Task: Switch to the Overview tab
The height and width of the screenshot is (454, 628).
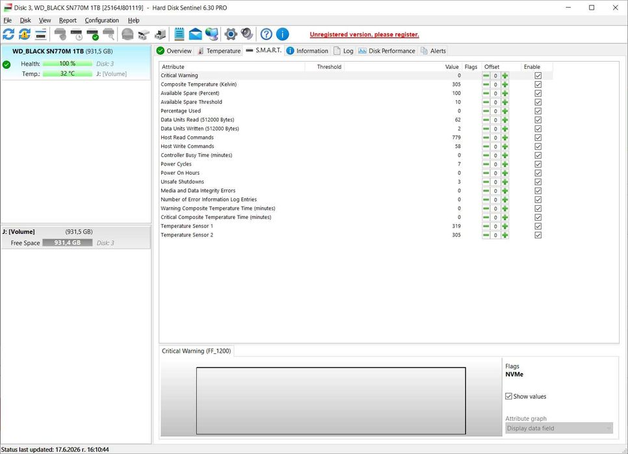Action: point(174,51)
